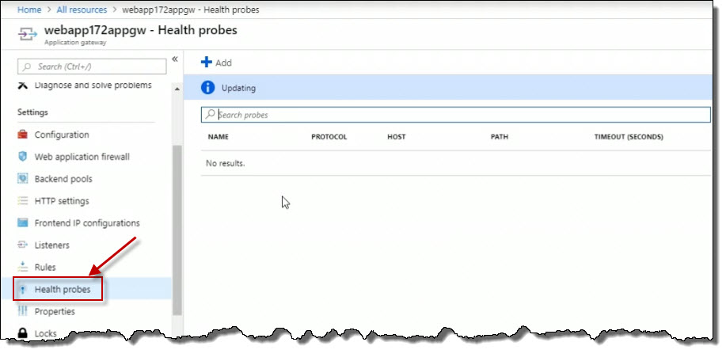Sort by TIMEOUT (SECONDS) column header

click(629, 137)
